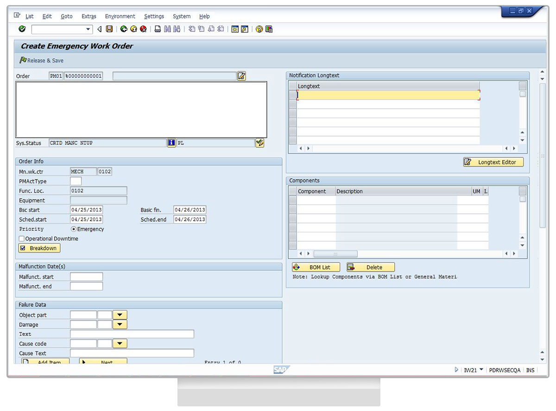Image resolution: width=556 pixels, height=411 pixels.
Task: Click the Malfunct. start date field
Action: click(86, 277)
